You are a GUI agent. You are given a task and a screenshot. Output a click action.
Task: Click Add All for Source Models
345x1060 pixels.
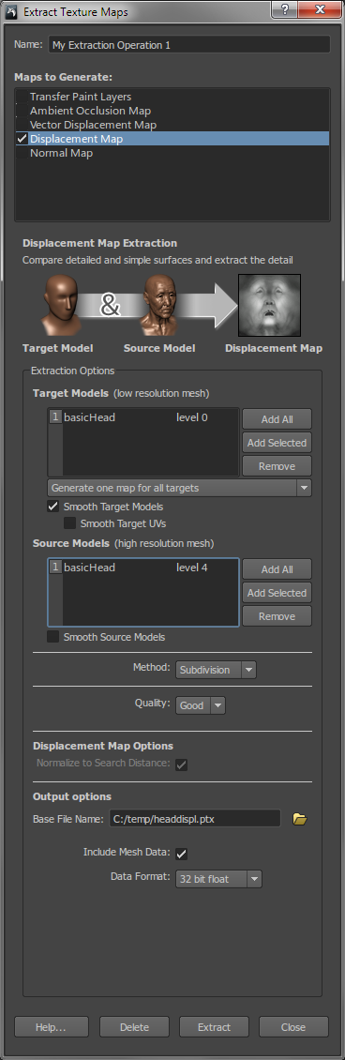277,569
